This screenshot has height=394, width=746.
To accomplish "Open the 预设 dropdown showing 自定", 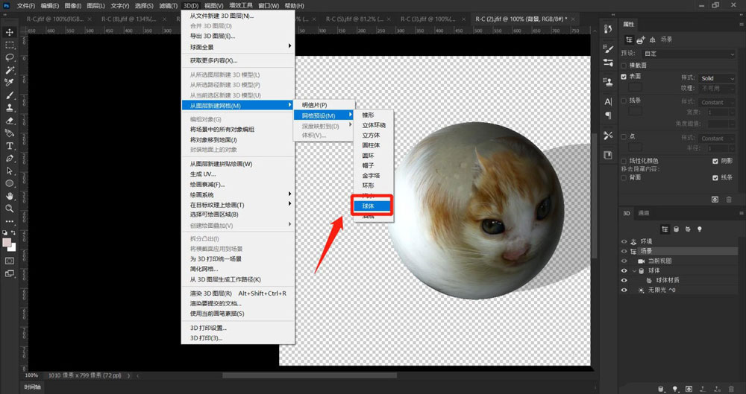I will 689,54.
